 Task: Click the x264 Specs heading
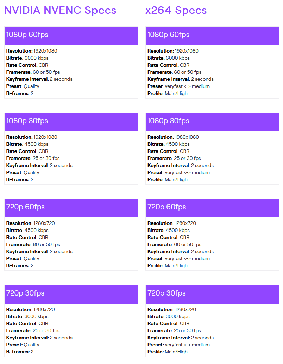tap(176, 10)
